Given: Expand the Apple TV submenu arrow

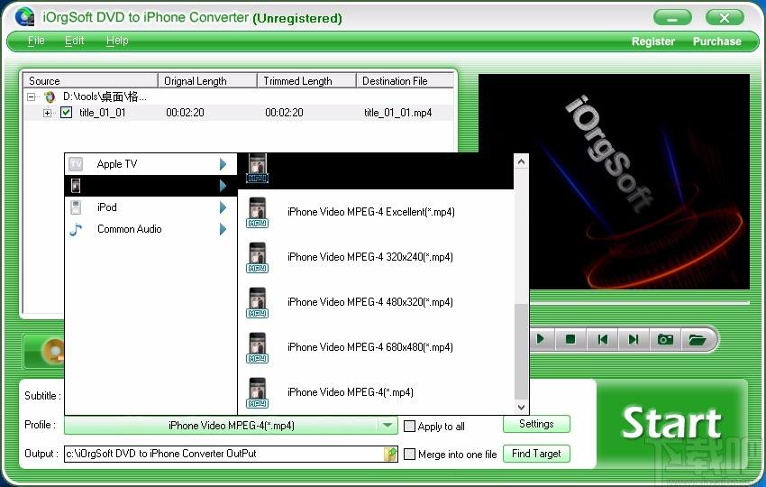Looking at the screenshot, I should (223, 164).
